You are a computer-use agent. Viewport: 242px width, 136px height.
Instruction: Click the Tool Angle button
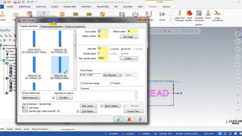pyautogui.click(x=129, y=37)
